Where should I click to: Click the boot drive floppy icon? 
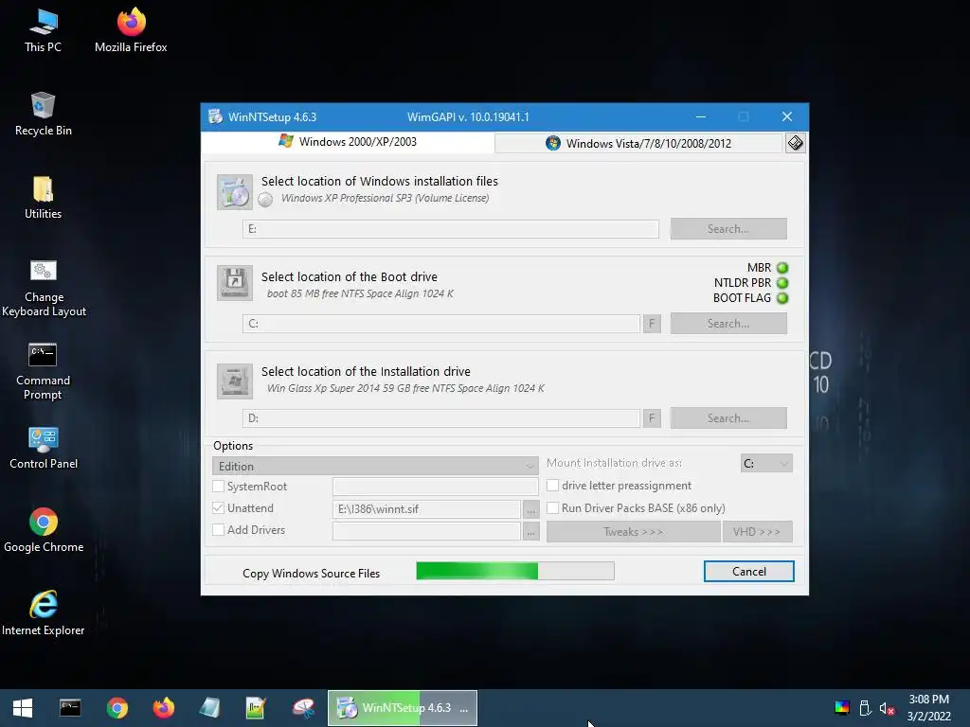[x=235, y=283]
